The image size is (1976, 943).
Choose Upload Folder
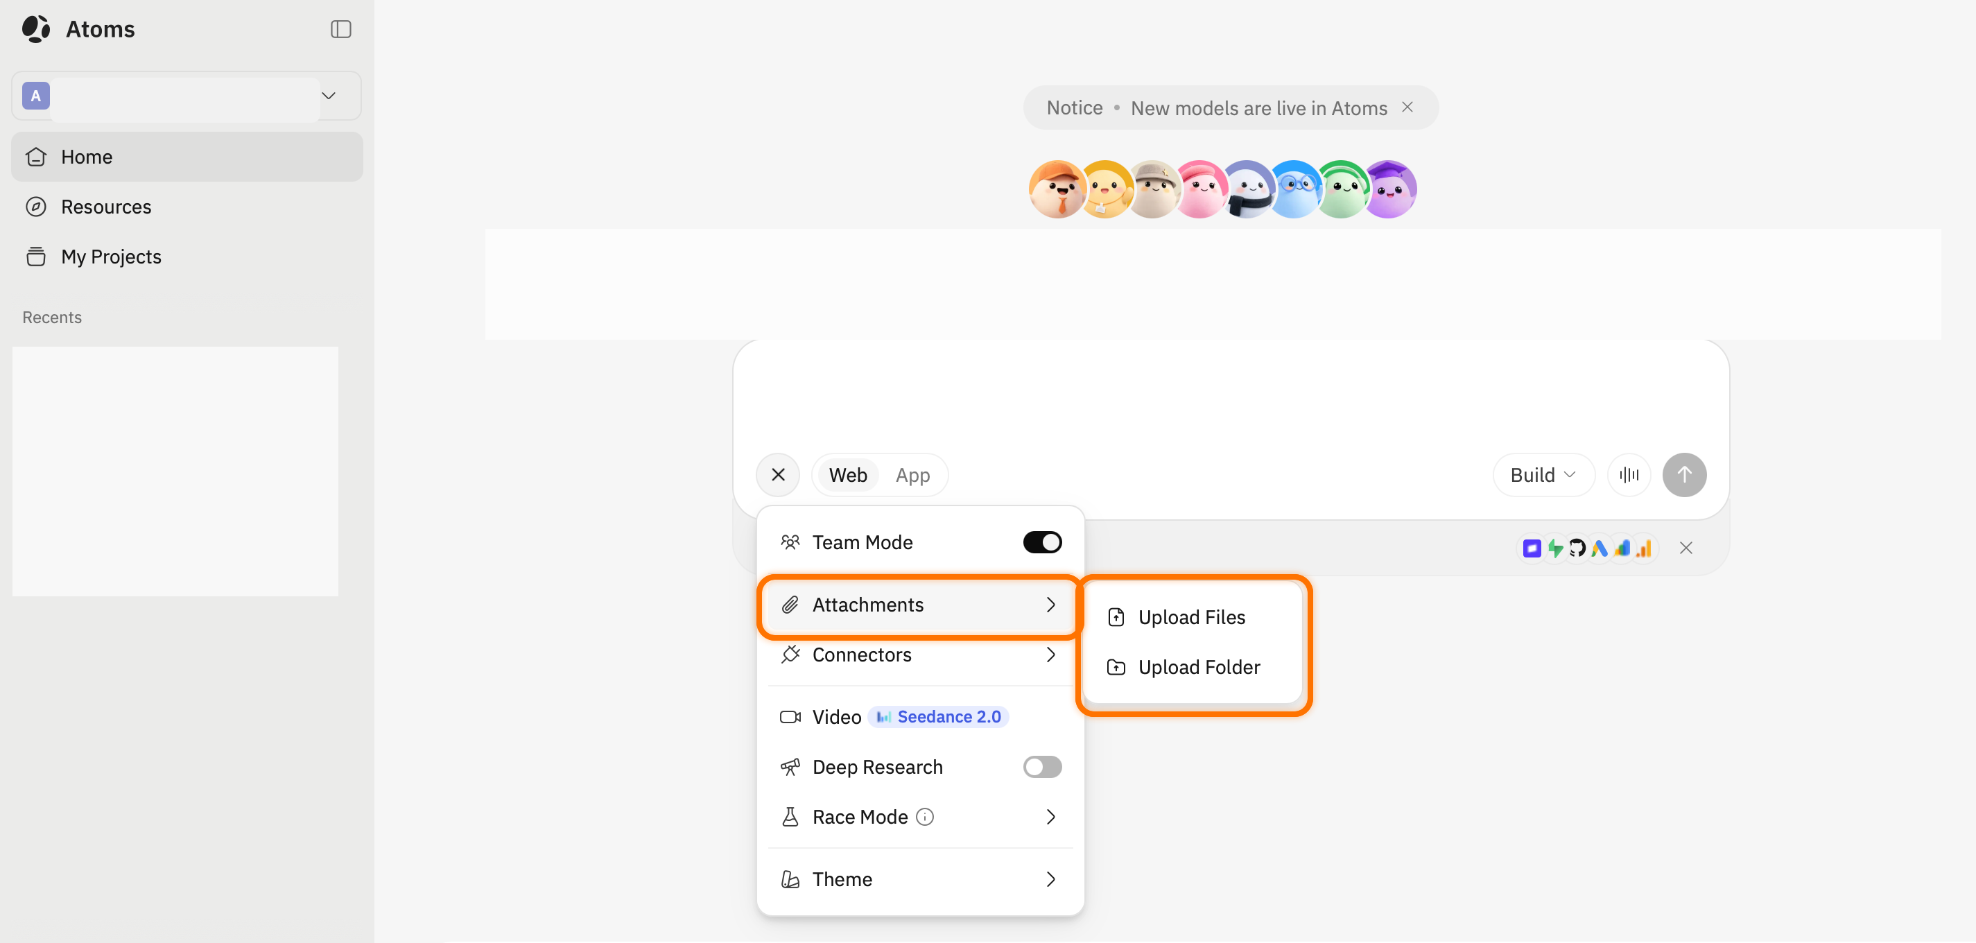point(1193,667)
